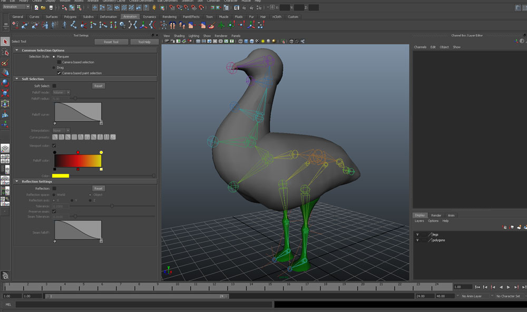Click the yellow Color swatch

pyautogui.click(x=61, y=175)
